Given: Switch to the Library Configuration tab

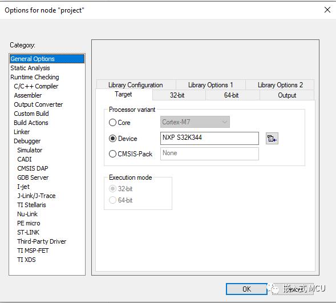Looking at the screenshot, I should 136,85.
